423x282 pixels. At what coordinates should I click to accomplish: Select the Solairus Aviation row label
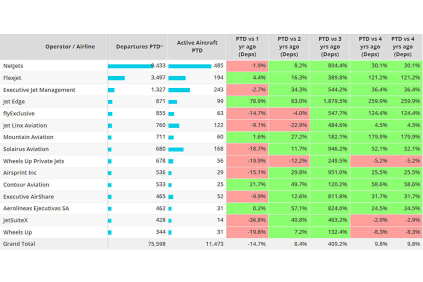(x=26, y=149)
